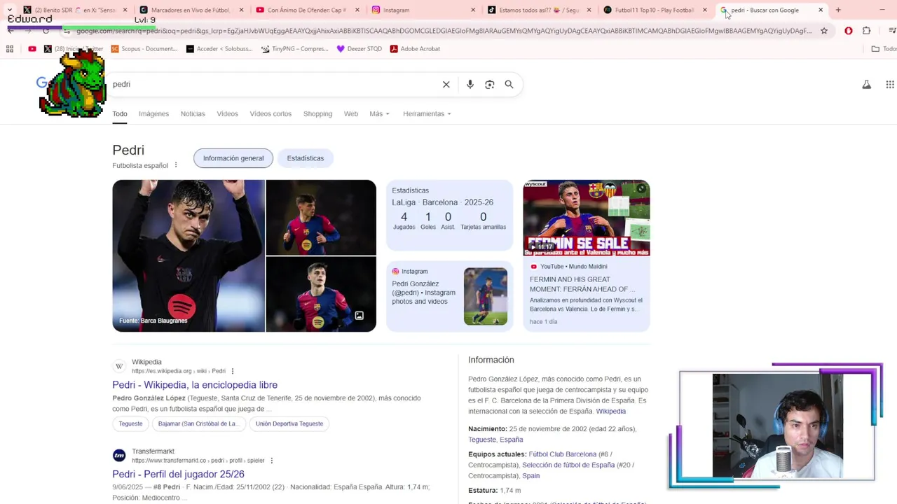Click the Transfermarkt favicon in second result
This screenshot has width=897, height=504.
pyautogui.click(x=119, y=456)
